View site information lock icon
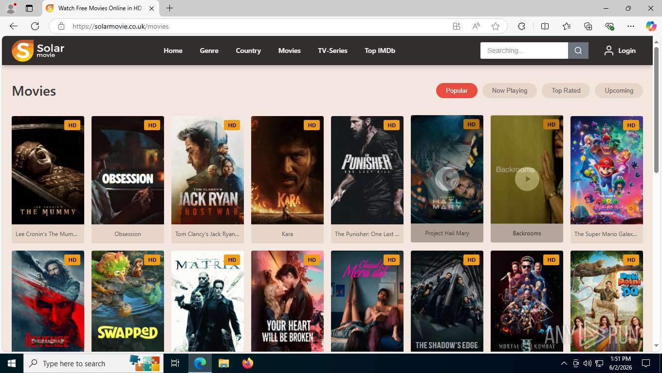662x373 pixels. 61,26
